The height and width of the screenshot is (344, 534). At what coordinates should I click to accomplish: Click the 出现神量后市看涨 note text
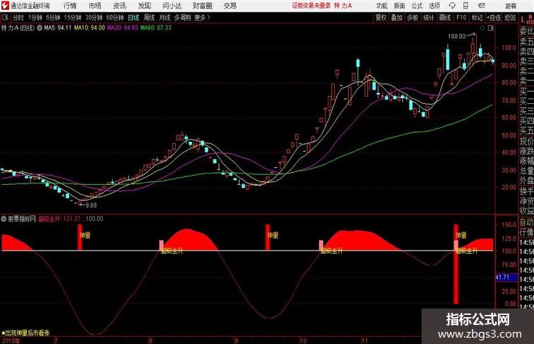click(25, 333)
